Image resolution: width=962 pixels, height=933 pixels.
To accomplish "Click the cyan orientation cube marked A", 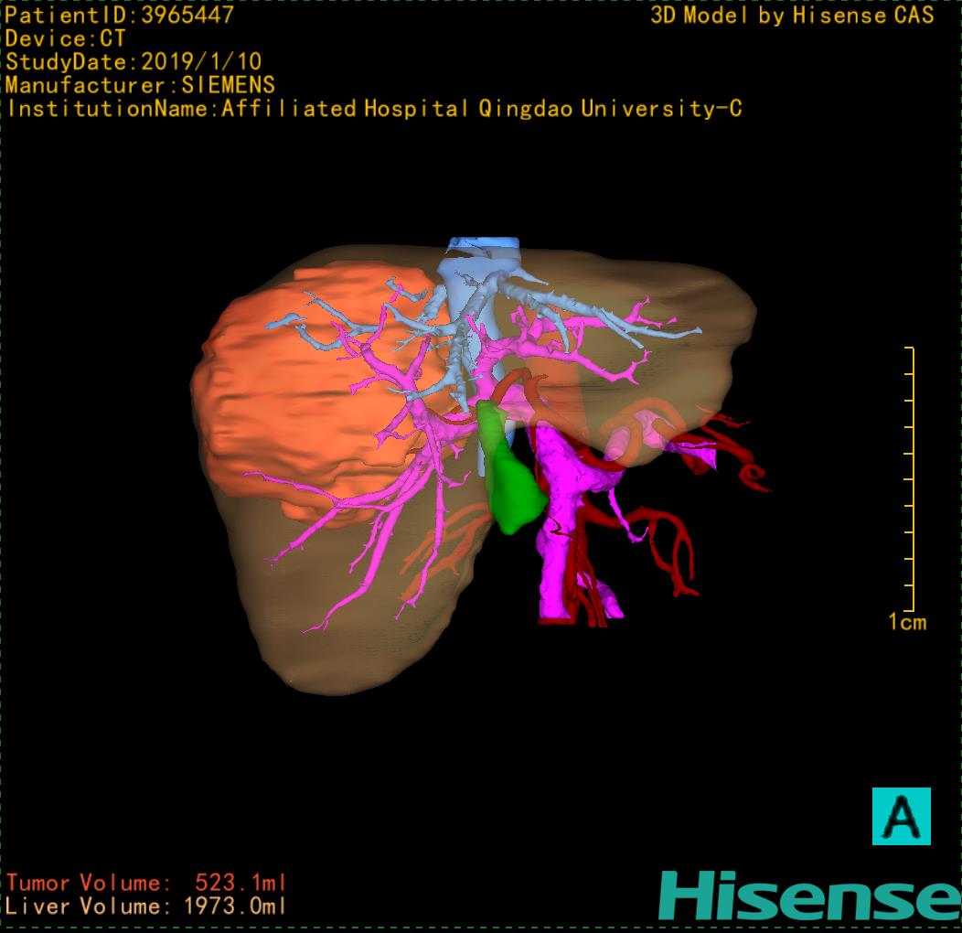I will pyautogui.click(x=900, y=816).
